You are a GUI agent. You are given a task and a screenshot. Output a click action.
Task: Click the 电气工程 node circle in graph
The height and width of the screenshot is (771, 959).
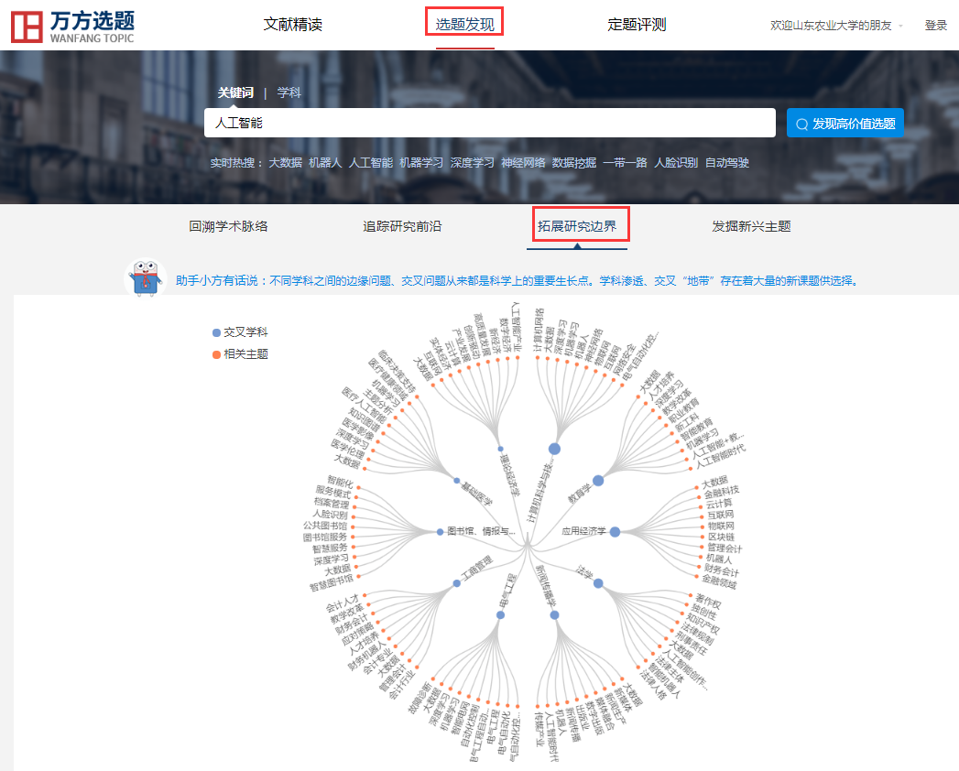[500, 615]
